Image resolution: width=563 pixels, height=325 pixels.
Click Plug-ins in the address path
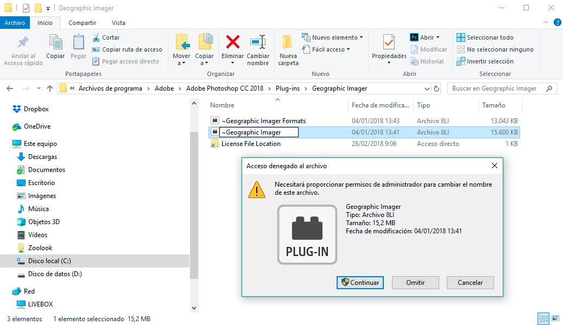(x=288, y=88)
